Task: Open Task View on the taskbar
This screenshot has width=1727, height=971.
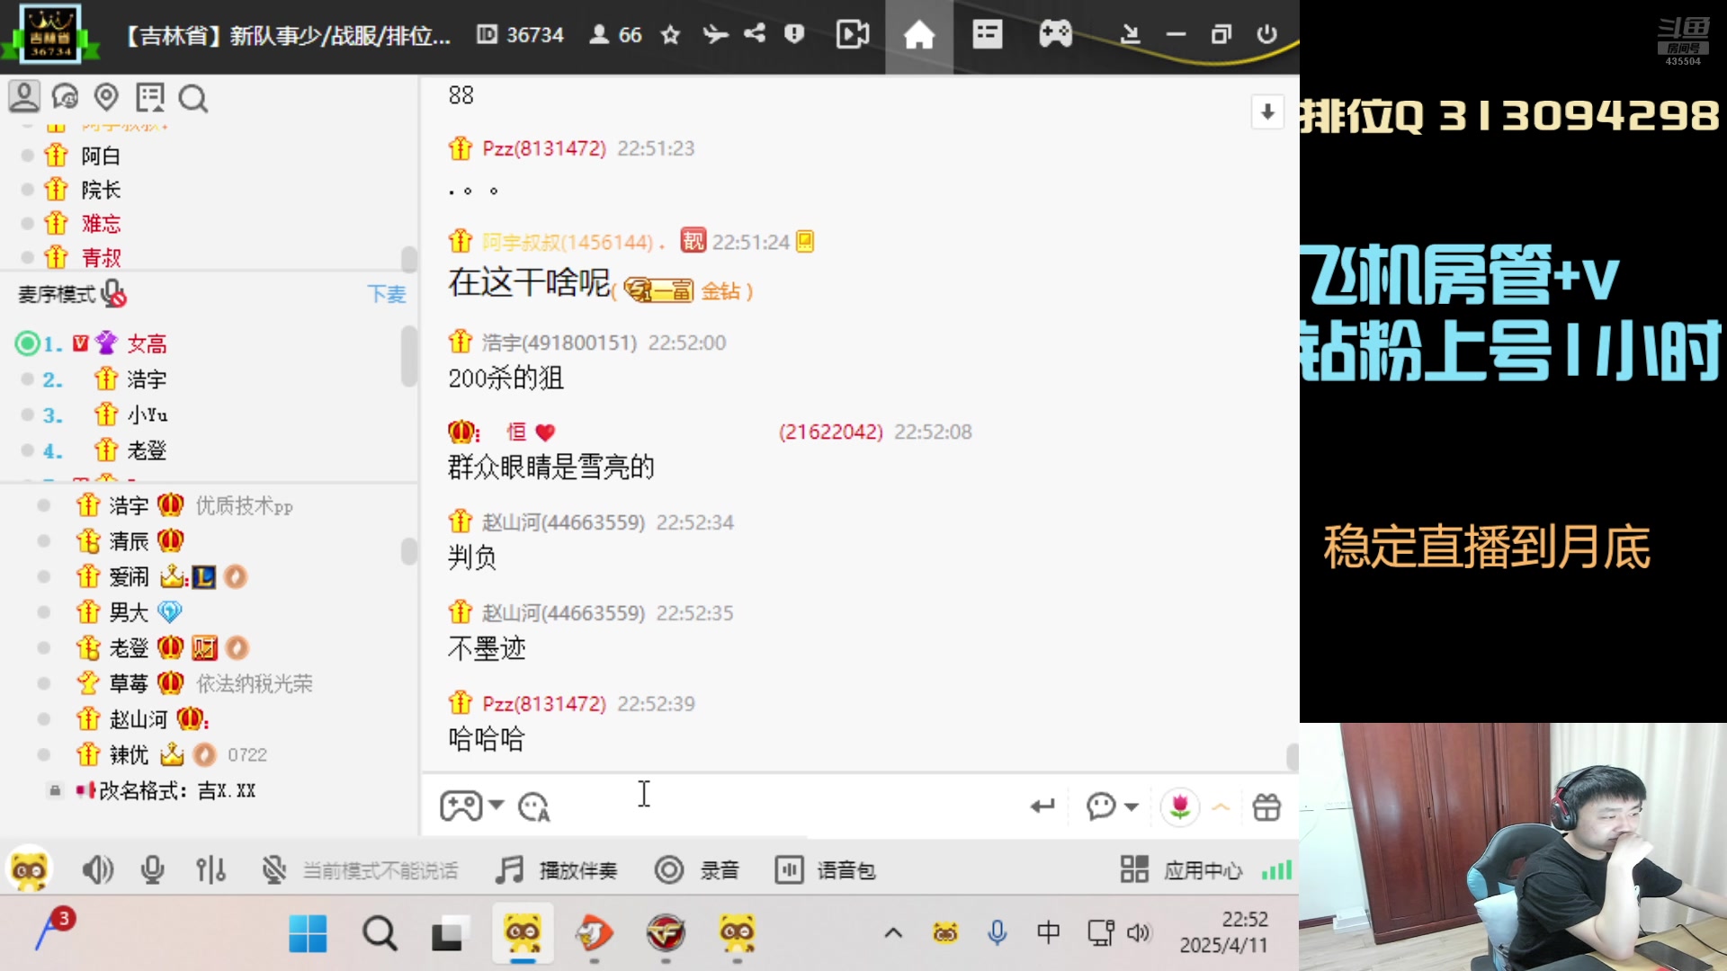Action: [x=451, y=933]
